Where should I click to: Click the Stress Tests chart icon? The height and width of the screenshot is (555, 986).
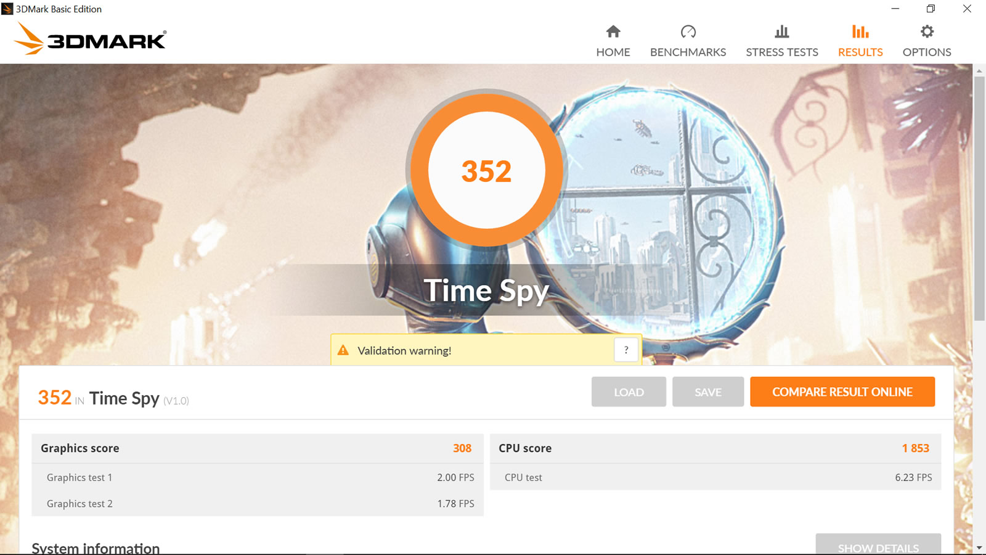click(x=782, y=31)
